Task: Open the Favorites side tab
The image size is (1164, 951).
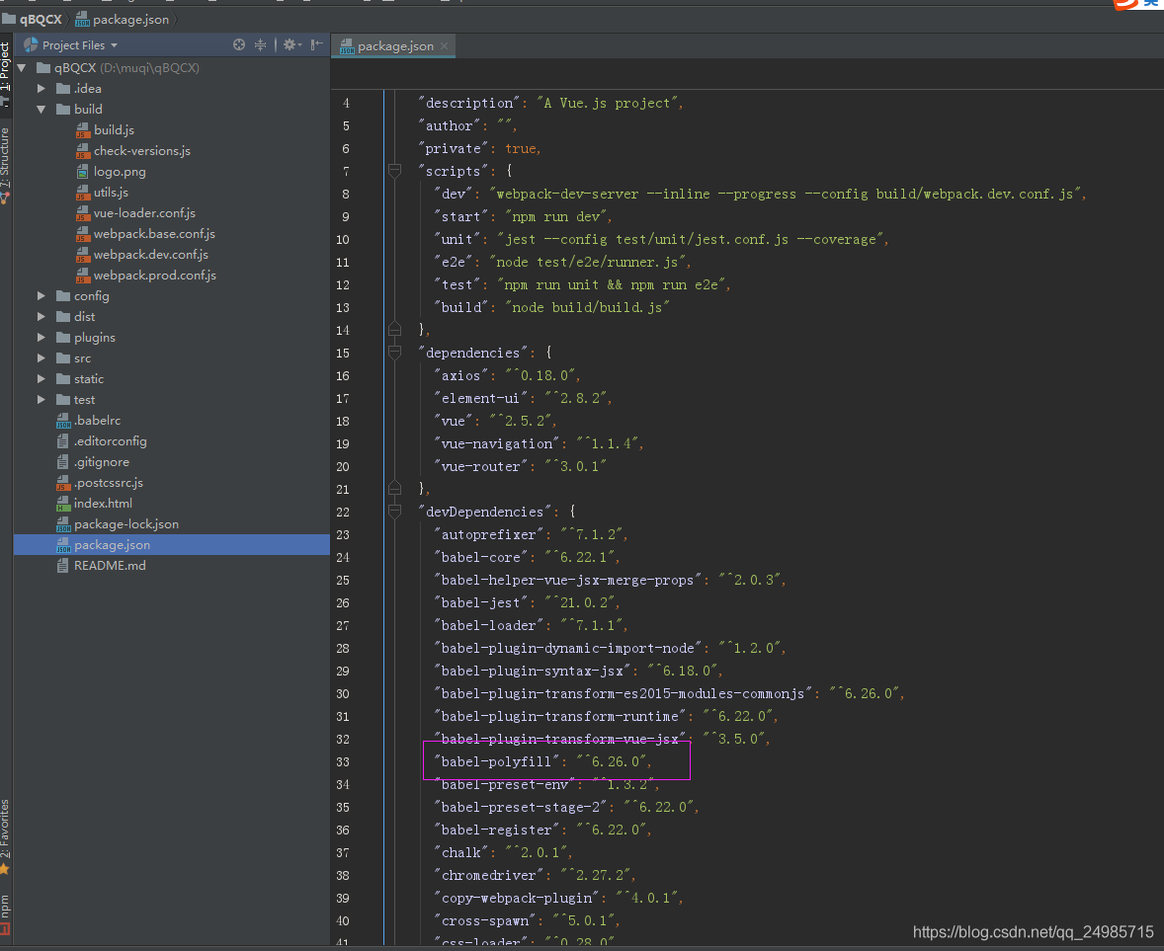Action: coord(6,834)
